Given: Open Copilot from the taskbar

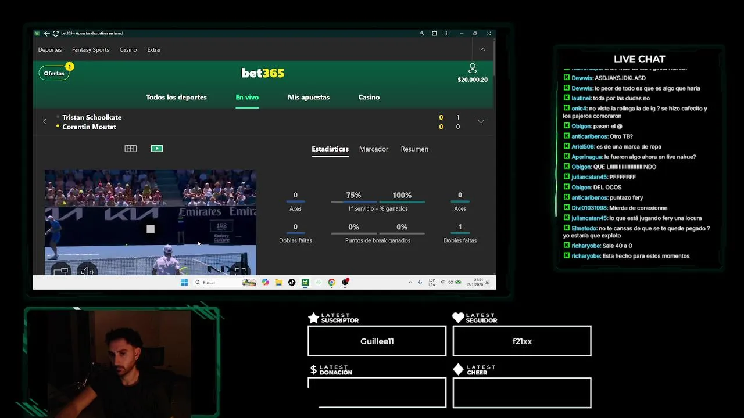Looking at the screenshot, I should (x=266, y=282).
